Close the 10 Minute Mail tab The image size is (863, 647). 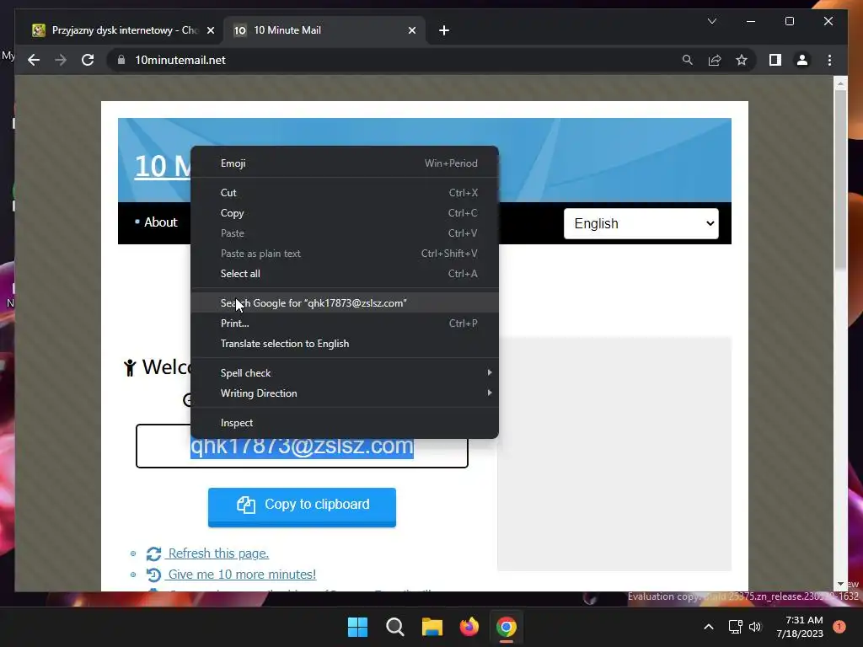411,30
